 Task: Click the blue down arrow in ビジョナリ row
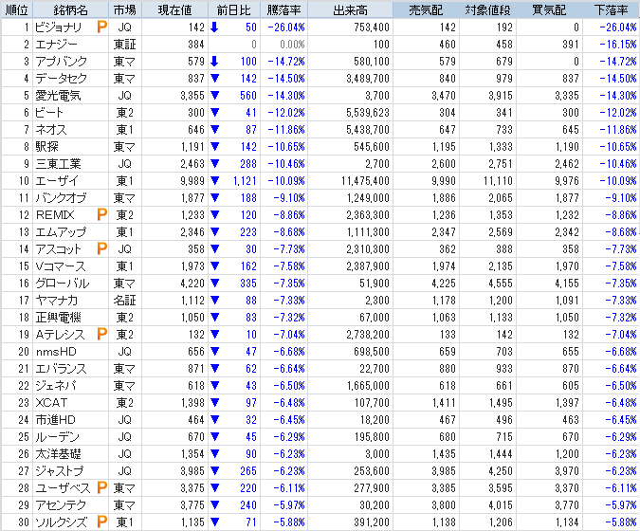pos(214,27)
